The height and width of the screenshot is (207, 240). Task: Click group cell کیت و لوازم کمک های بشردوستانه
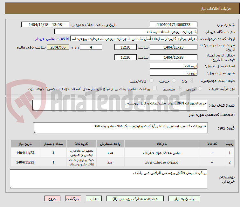pos(81,162)
